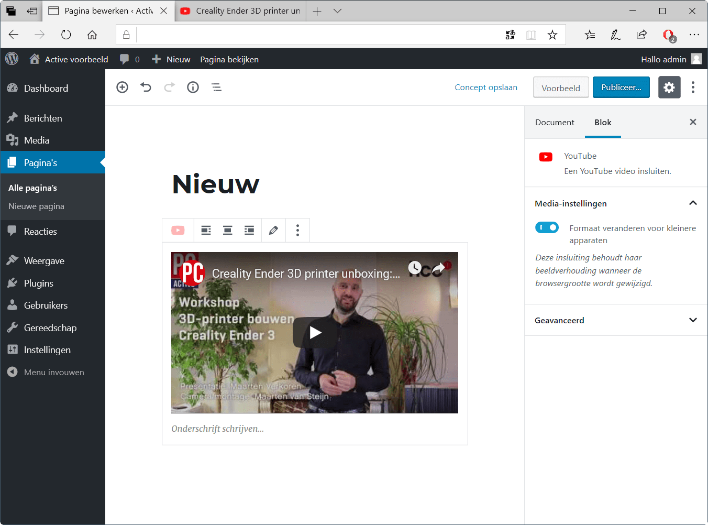The width and height of the screenshot is (708, 525).
Task: Click the share arrow on the video
Action: 438,268
